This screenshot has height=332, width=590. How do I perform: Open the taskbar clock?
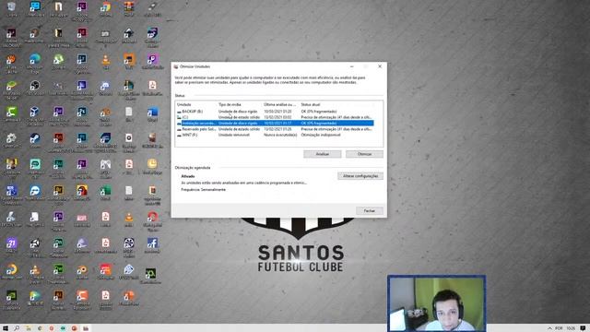pyautogui.click(x=571, y=328)
